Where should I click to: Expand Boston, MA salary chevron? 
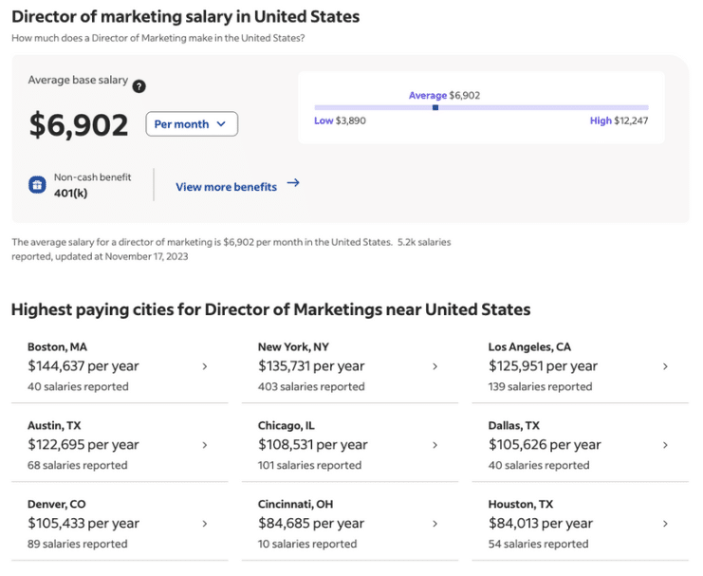click(x=205, y=366)
